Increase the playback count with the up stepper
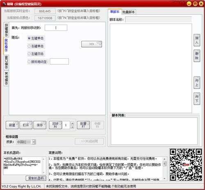This screenshot has width=205, height=190. [73, 123]
